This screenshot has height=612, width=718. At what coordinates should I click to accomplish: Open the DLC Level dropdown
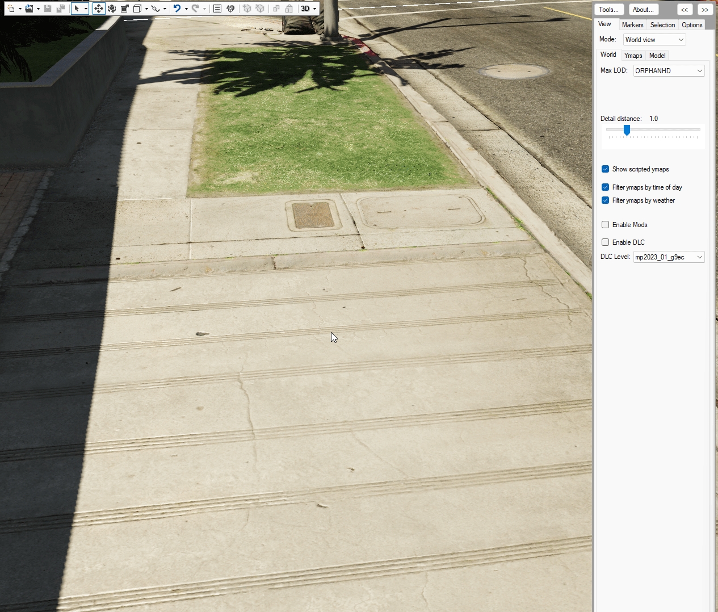point(669,257)
